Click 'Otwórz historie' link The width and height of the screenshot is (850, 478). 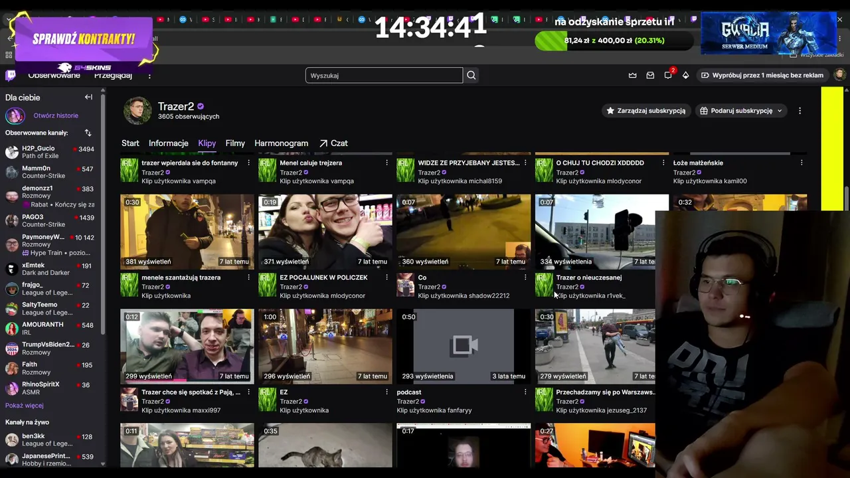pyautogui.click(x=56, y=116)
